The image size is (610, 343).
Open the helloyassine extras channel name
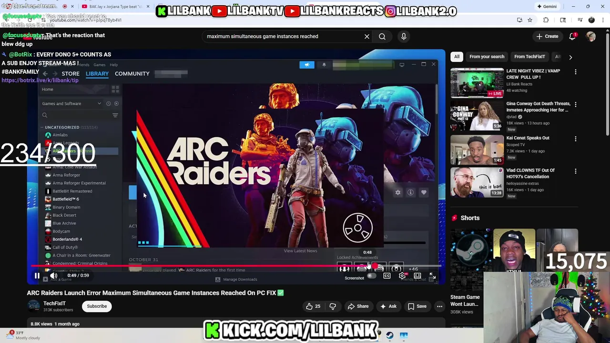click(523, 183)
